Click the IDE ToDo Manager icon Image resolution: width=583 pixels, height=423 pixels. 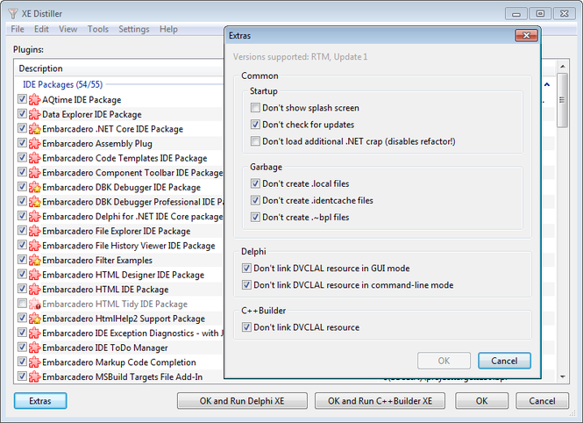coord(34,348)
